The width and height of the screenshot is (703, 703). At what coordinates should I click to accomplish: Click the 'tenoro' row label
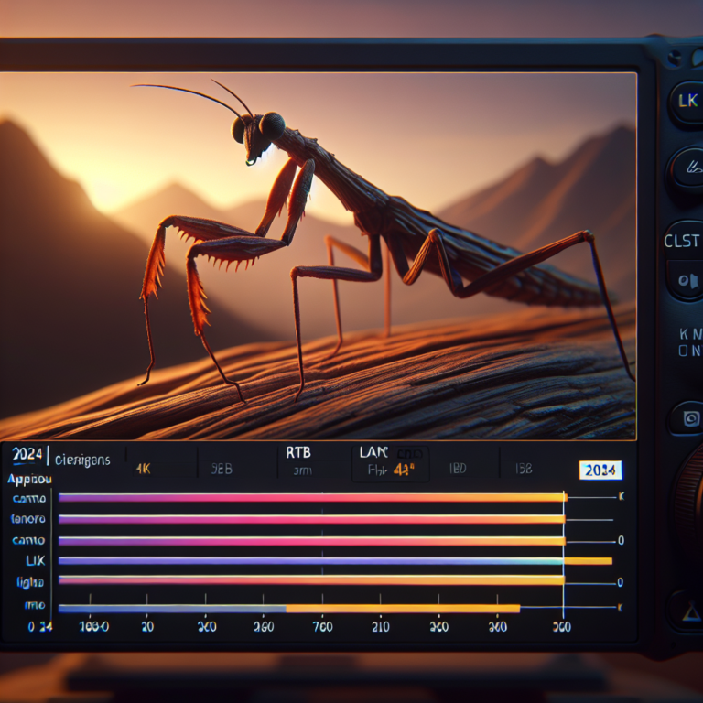pos(27,519)
